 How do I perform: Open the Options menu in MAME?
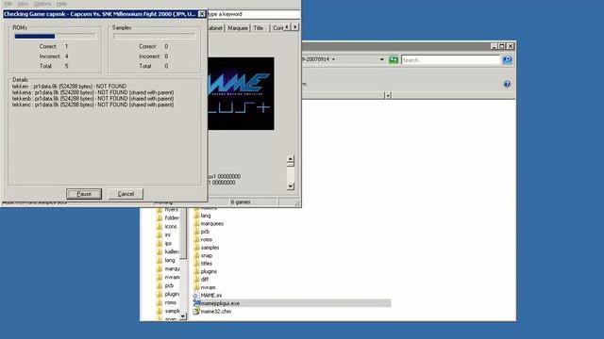coord(42,4)
